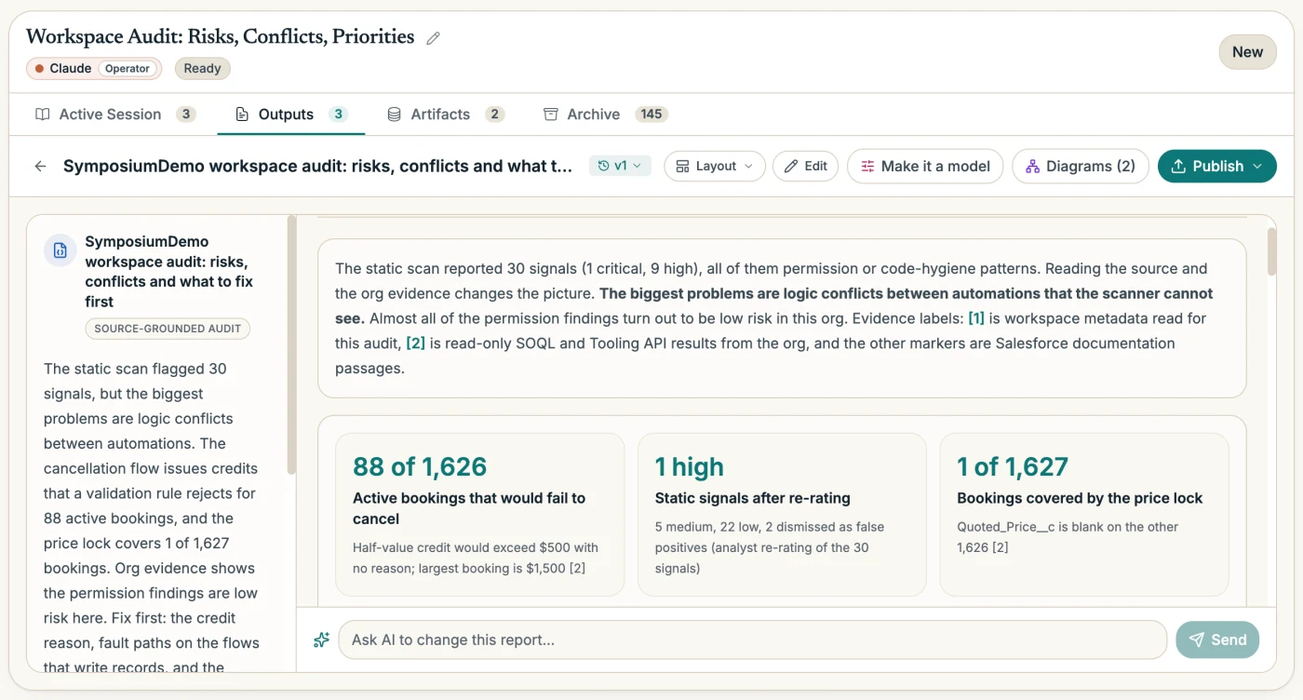Viewport: 1303px width, 700px height.
Task: Click the New button
Action: [1247, 52]
